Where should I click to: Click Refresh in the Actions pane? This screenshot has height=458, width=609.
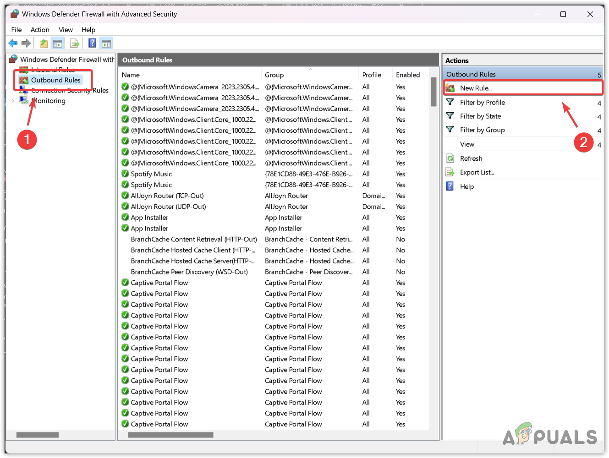471,158
